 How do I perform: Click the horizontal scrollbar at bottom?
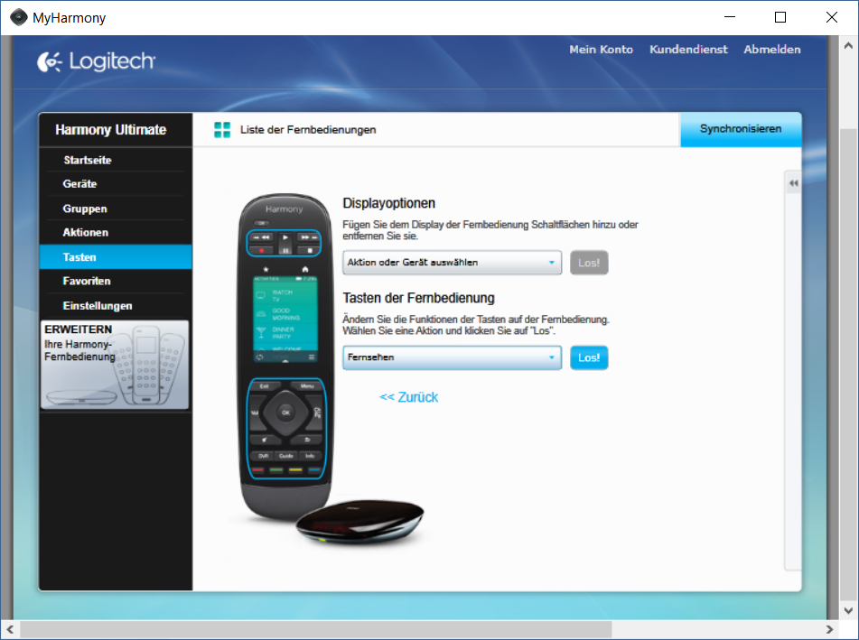pos(316,629)
